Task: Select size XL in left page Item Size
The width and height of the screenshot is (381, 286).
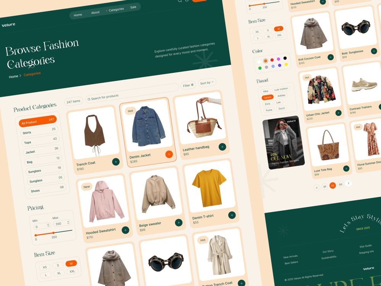Action: coord(59,273)
